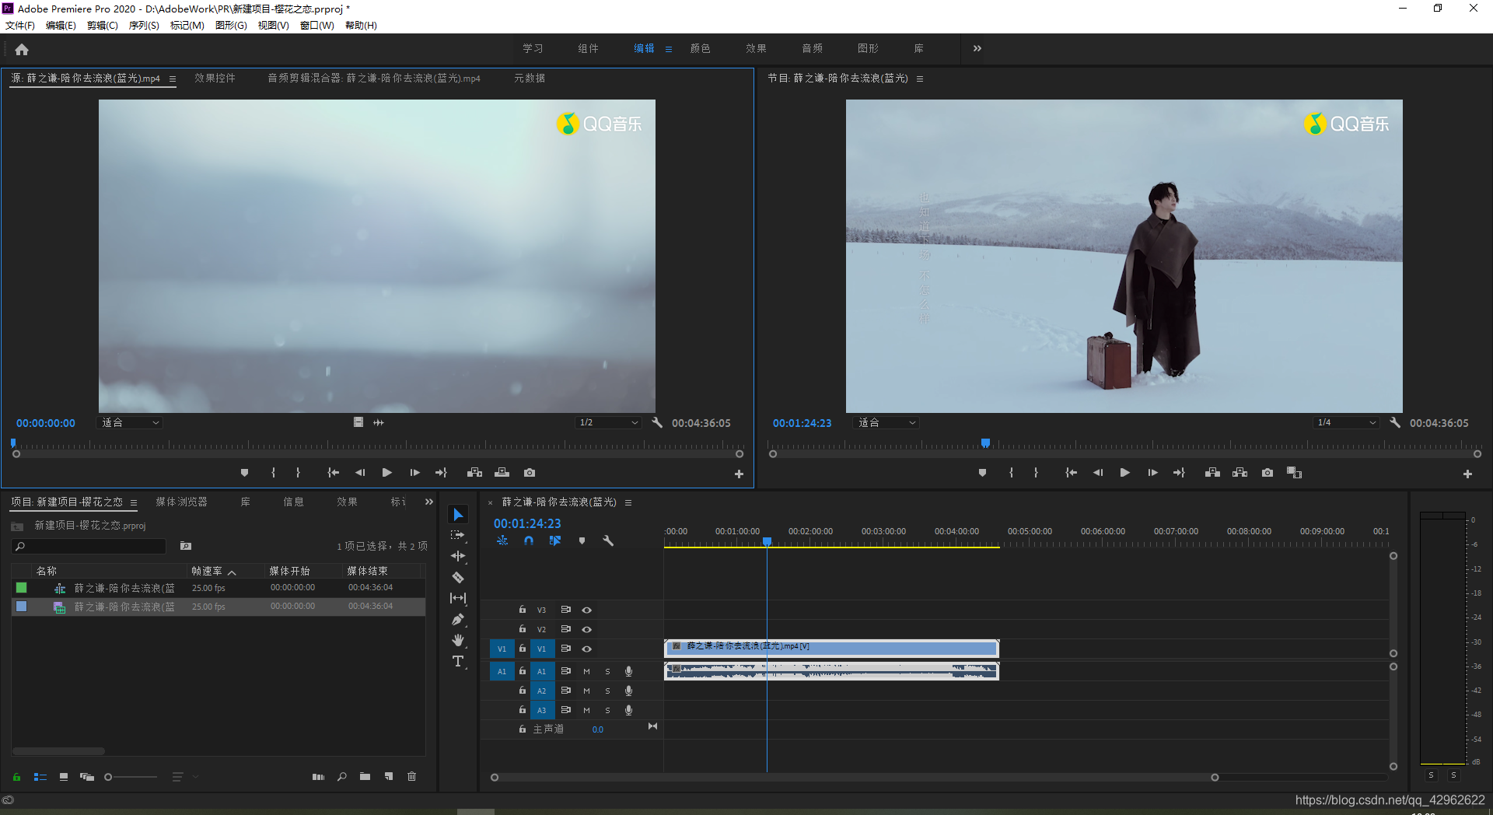Click Project panel icon size slider
This screenshot has width=1493, height=815.
(131, 776)
